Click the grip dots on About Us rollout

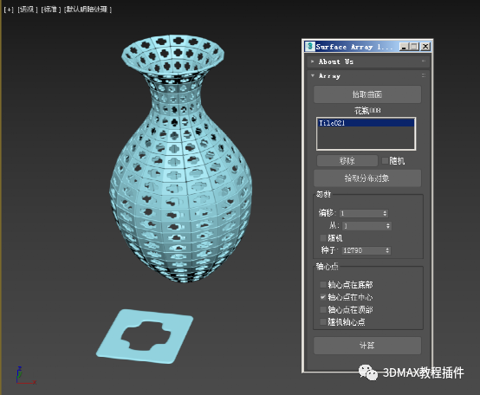pos(424,62)
